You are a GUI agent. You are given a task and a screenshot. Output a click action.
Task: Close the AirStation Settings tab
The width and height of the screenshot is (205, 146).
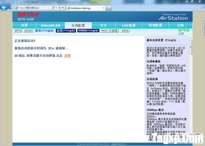(104, 8)
